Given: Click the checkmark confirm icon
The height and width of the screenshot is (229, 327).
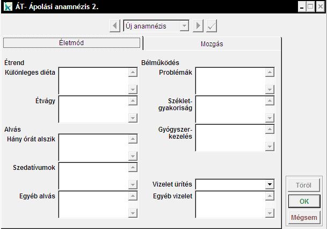Looking at the screenshot, I should pyautogui.click(x=212, y=26).
